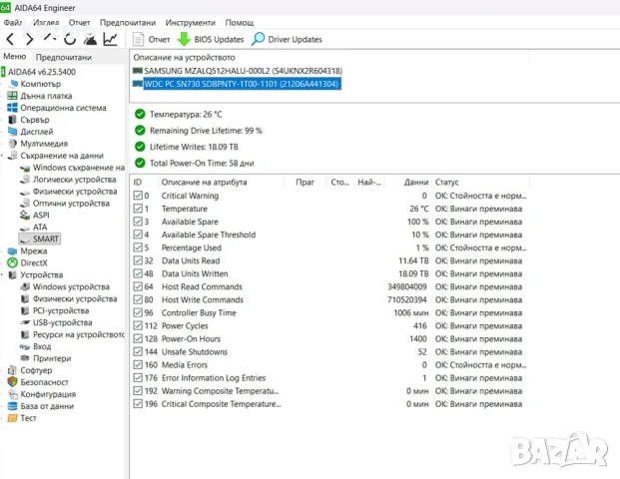Open the Отчет menu
Viewport: 620px width, 479px height.
[79, 23]
